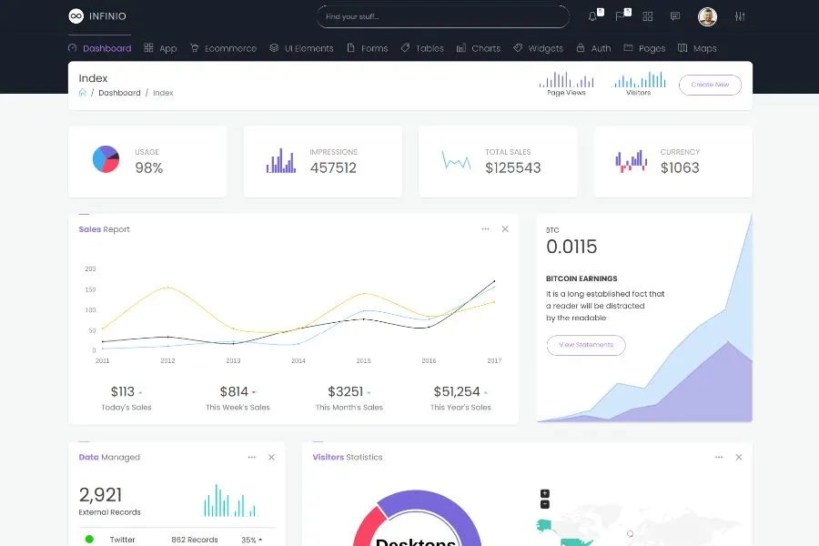Click the Create New button
Image resolution: width=819 pixels, height=546 pixels.
coord(710,85)
